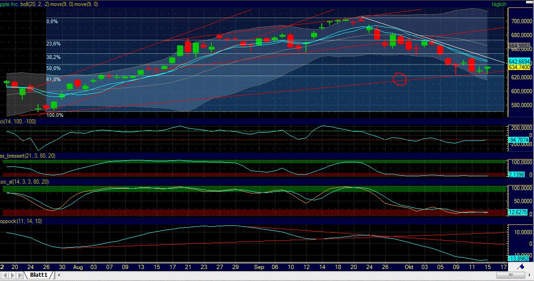
Task: Click the 634,7400 last price tag
Action: [519, 67]
